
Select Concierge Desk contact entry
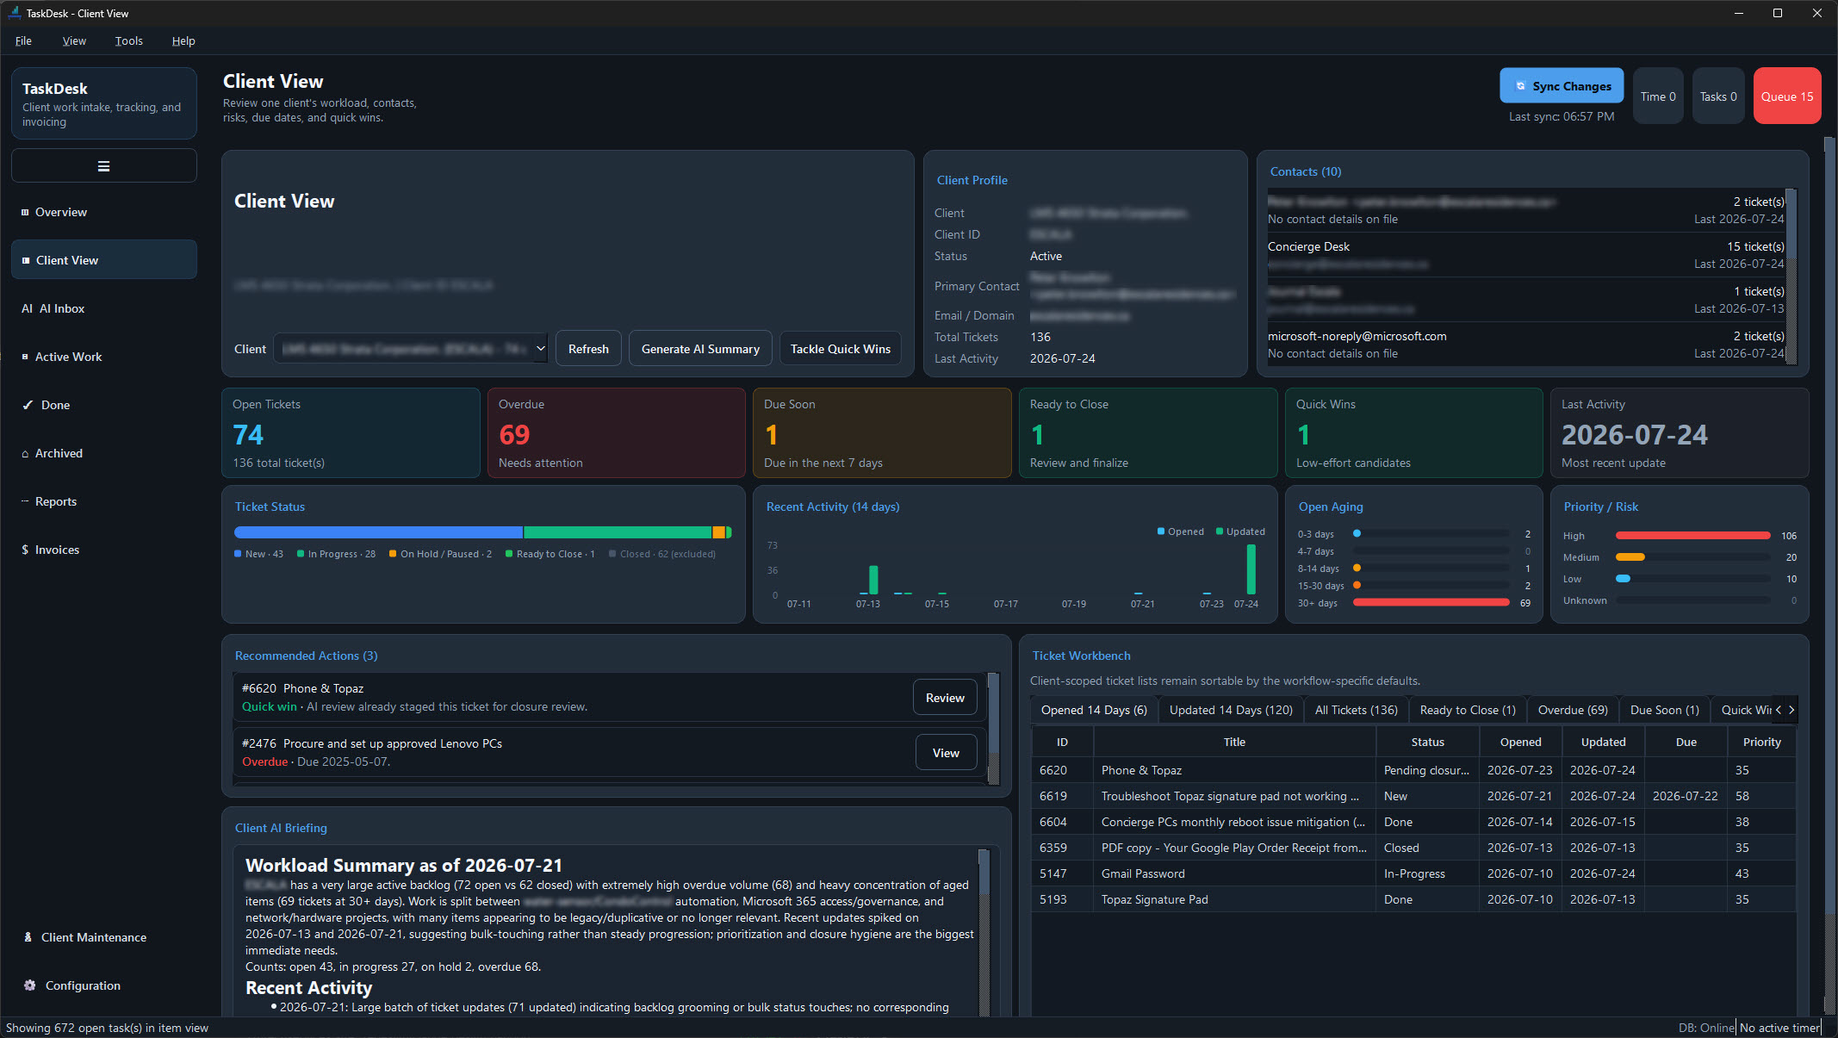[1525, 255]
